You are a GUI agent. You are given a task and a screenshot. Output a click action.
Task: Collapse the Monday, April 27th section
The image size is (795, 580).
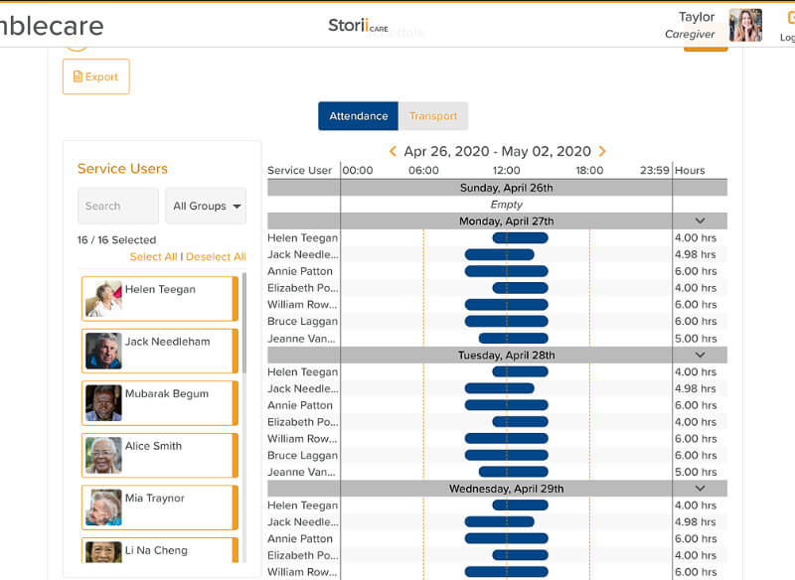pos(700,220)
